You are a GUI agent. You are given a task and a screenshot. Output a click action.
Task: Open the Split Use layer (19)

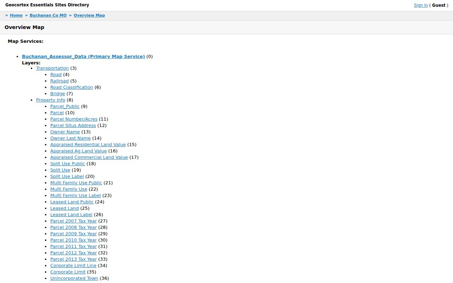coord(60,170)
